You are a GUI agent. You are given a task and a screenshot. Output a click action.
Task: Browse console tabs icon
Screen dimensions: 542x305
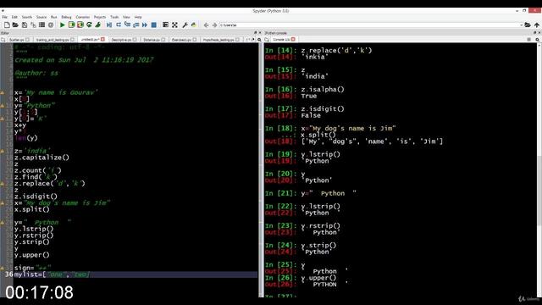point(267,40)
